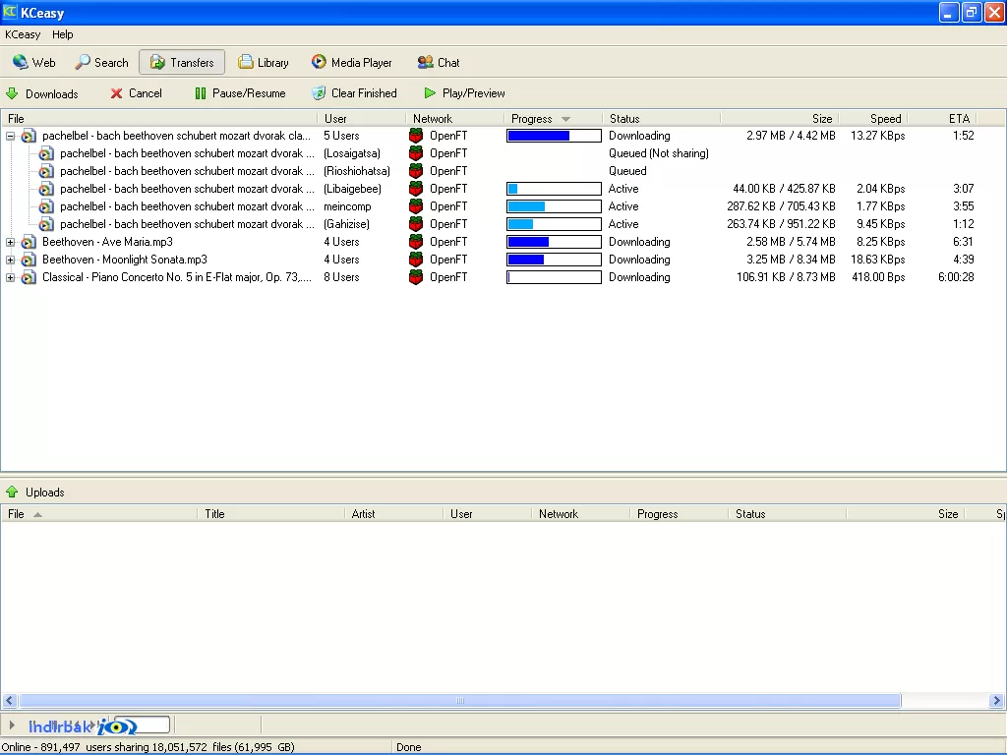
Task: Collapse the pachelbel download tree
Action: tap(10, 136)
